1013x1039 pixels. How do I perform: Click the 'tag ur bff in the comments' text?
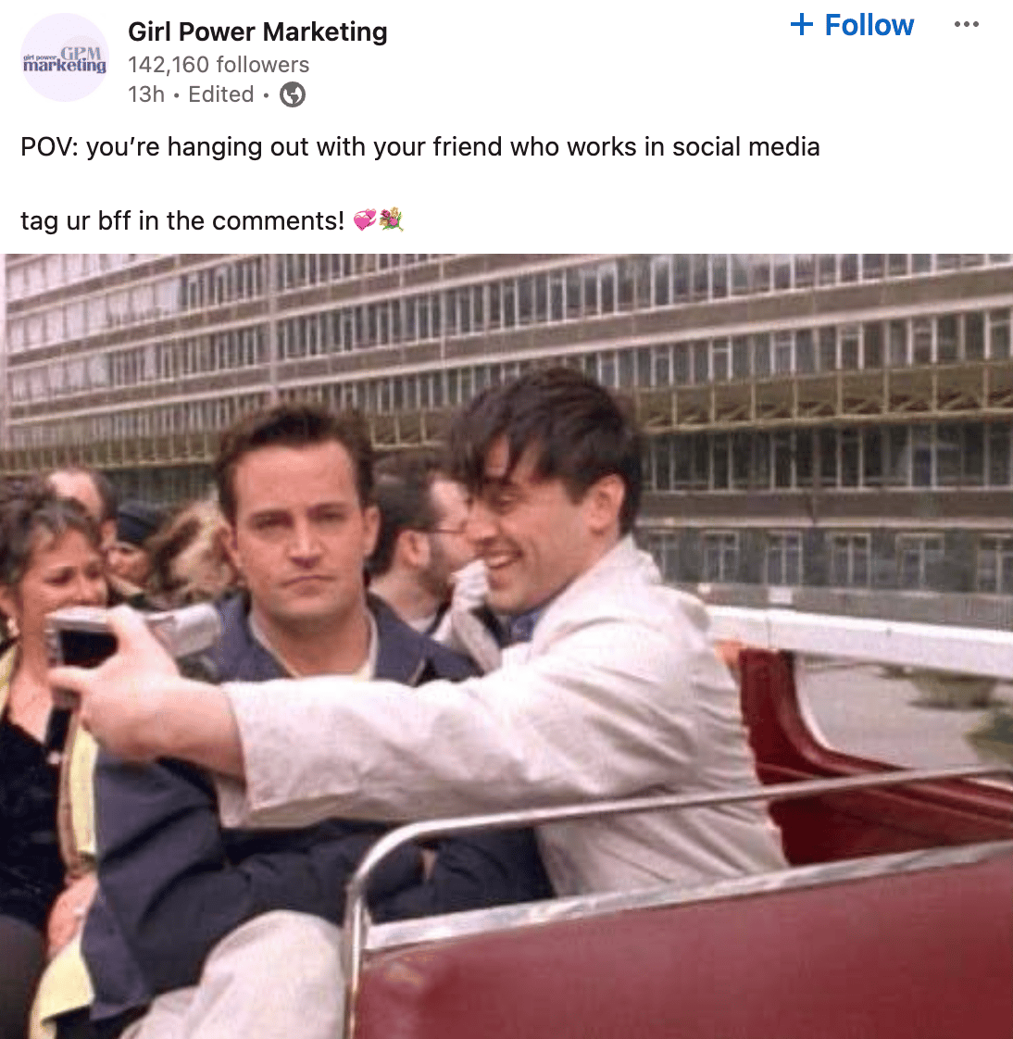[182, 220]
